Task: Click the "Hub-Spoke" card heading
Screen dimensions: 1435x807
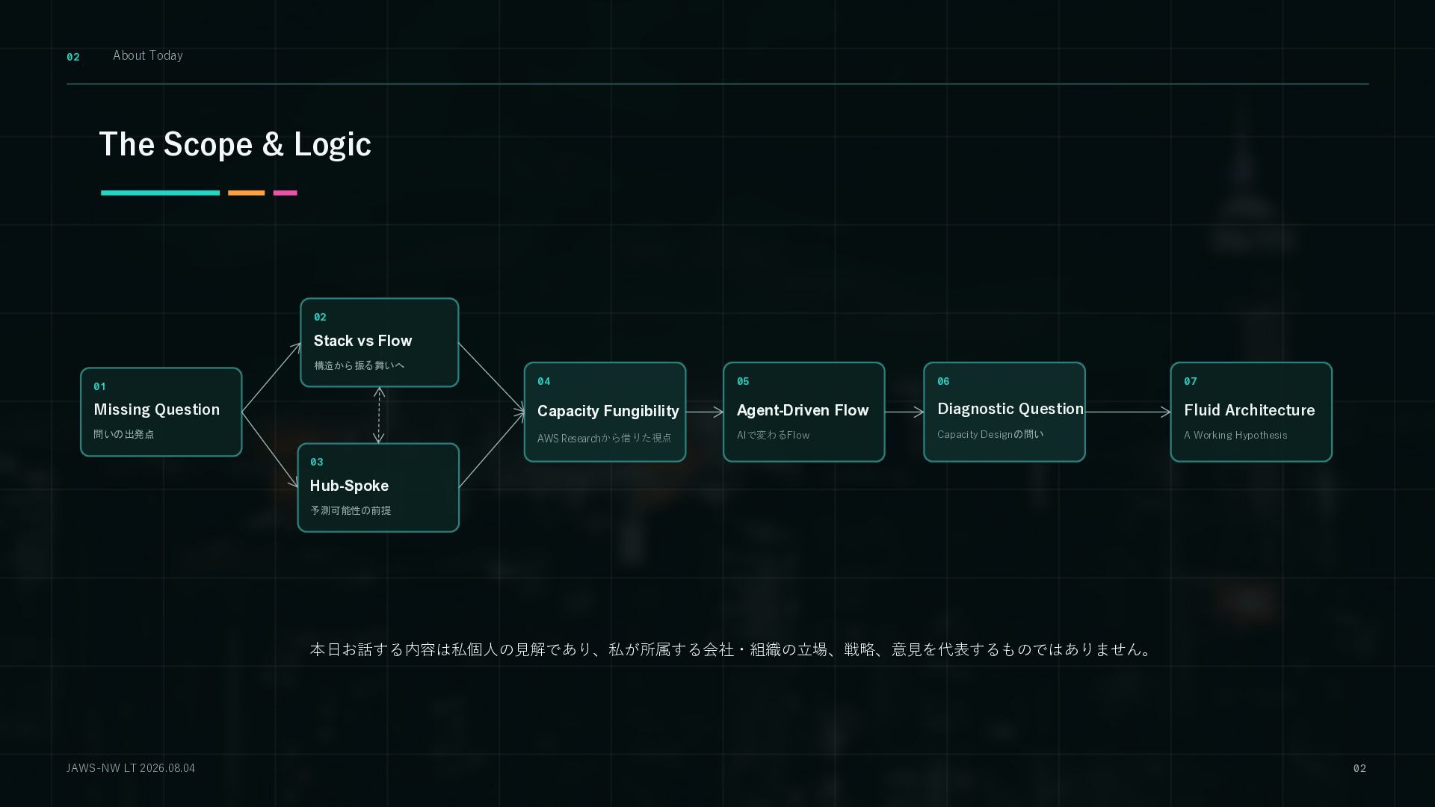Action: (349, 486)
